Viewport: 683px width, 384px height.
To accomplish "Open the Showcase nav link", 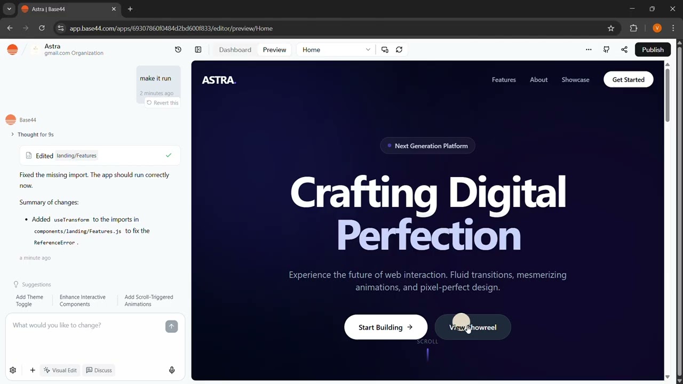I will (575, 79).
